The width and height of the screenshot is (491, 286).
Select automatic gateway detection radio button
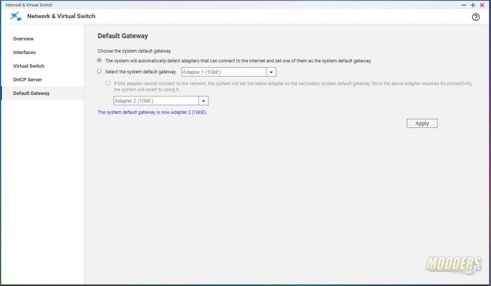[x=99, y=60]
